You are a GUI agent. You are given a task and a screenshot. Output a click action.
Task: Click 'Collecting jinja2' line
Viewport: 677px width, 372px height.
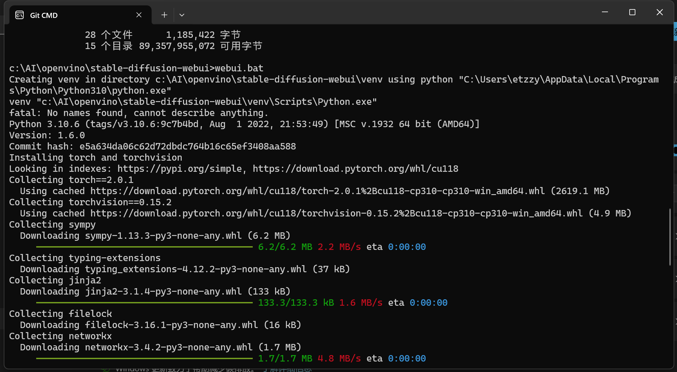pos(55,280)
